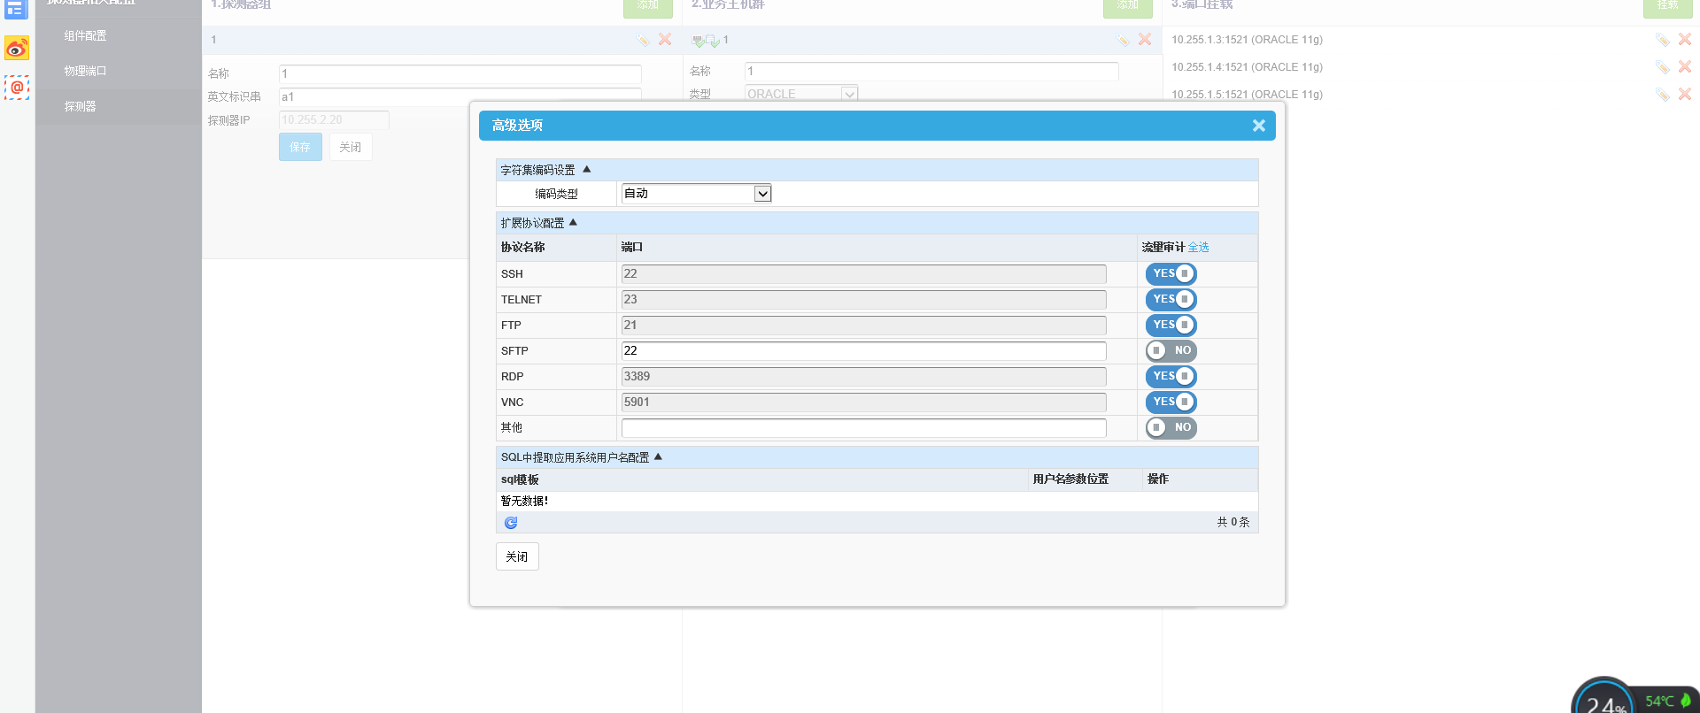
Task: Click the 全选 link for traffic audit
Action: point(1198,248)
